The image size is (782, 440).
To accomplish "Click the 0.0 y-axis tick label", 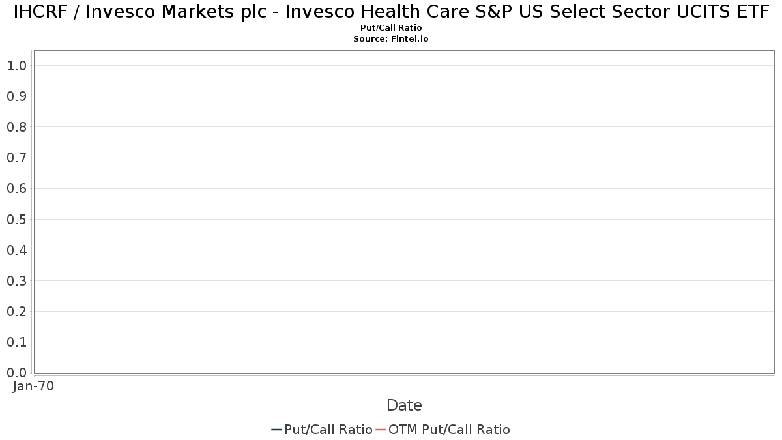I will 16,373.
